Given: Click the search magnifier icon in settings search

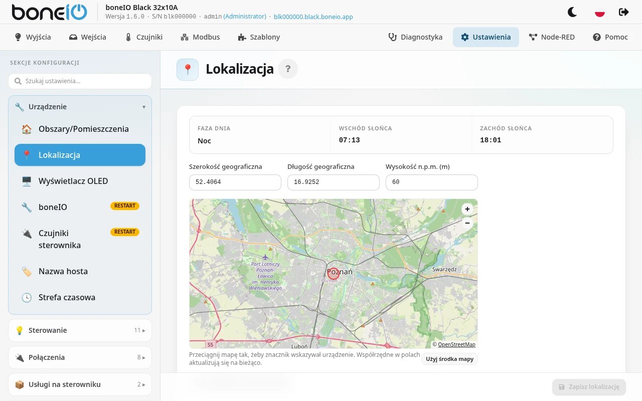Looking at the screenshot, I should coord(18,81).
